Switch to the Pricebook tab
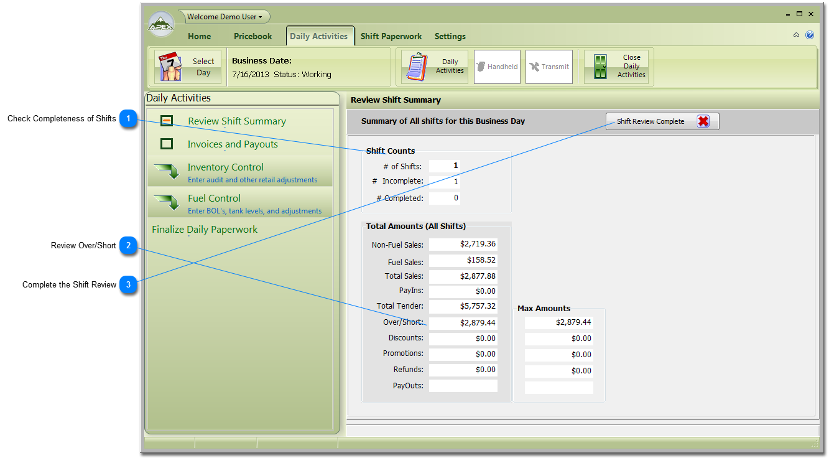 pyautogui.click(x=252, y=36)
